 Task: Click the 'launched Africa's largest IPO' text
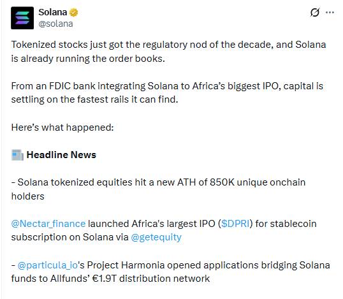click(151, 224)
